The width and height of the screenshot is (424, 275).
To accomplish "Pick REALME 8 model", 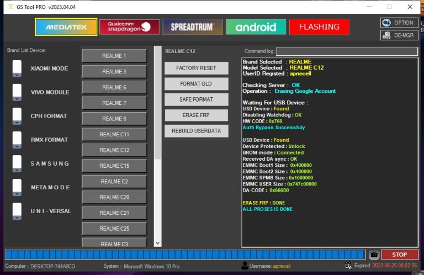I will click(114, 119).
